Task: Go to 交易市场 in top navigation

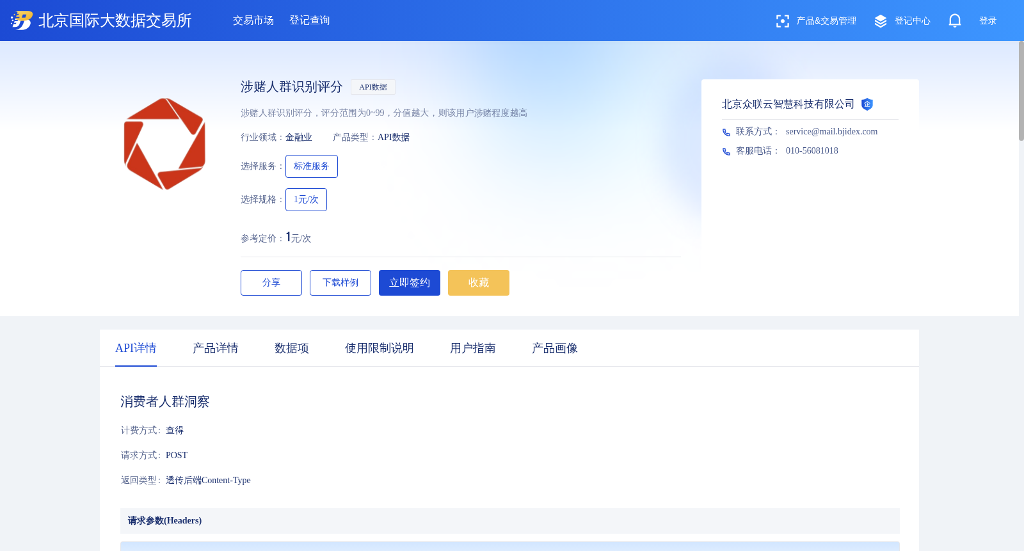Action: pyautogui.click(x=253, y=20)
